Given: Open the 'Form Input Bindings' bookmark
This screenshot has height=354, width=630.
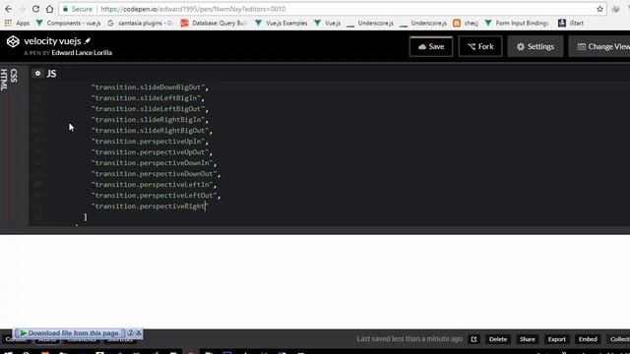Looking at the screenshot, I should coord(517,24).
